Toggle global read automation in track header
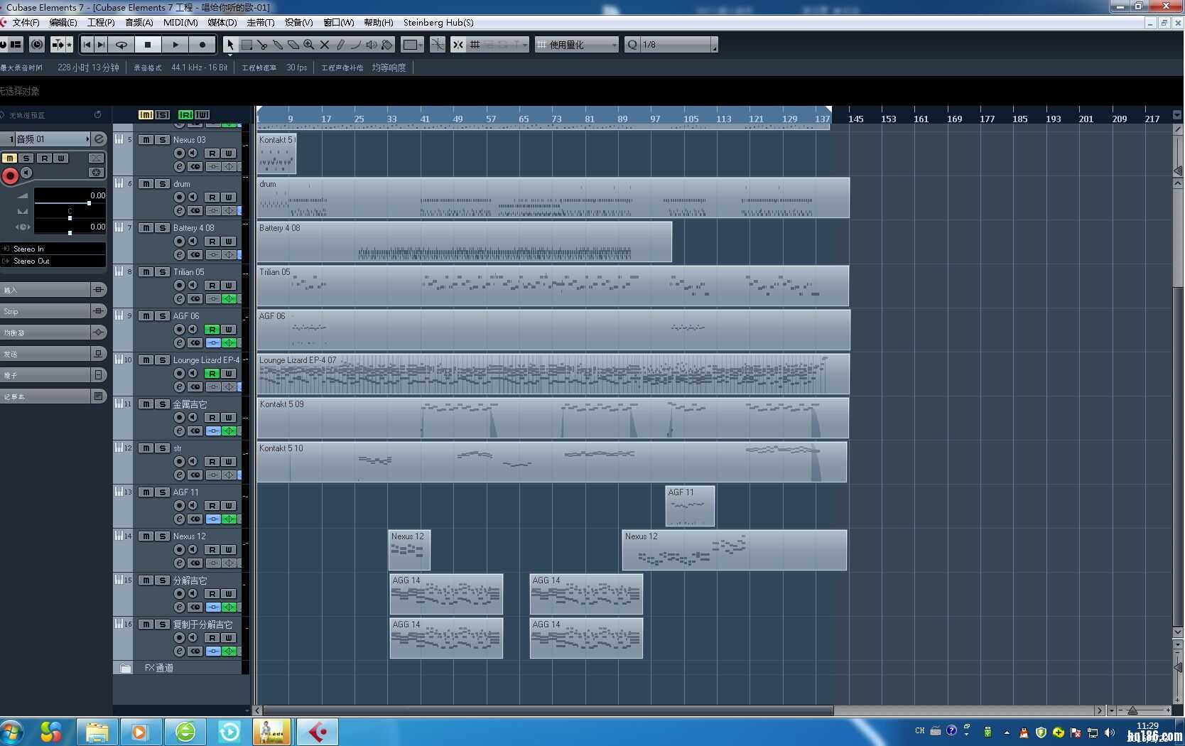 185,114
